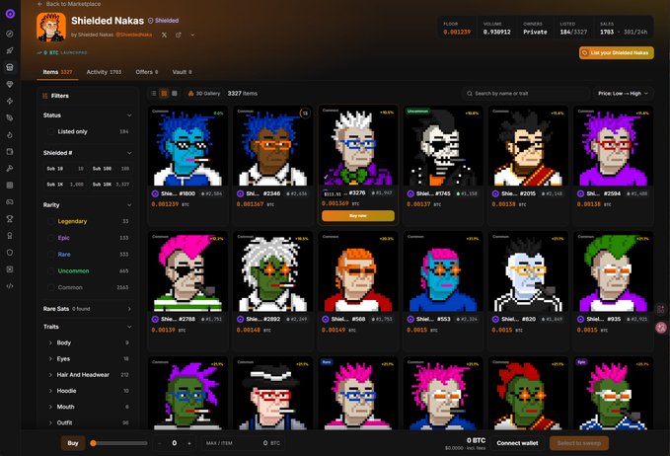
Task: Toggle the Sub 100 shielded filter
Action: (111, 169)
